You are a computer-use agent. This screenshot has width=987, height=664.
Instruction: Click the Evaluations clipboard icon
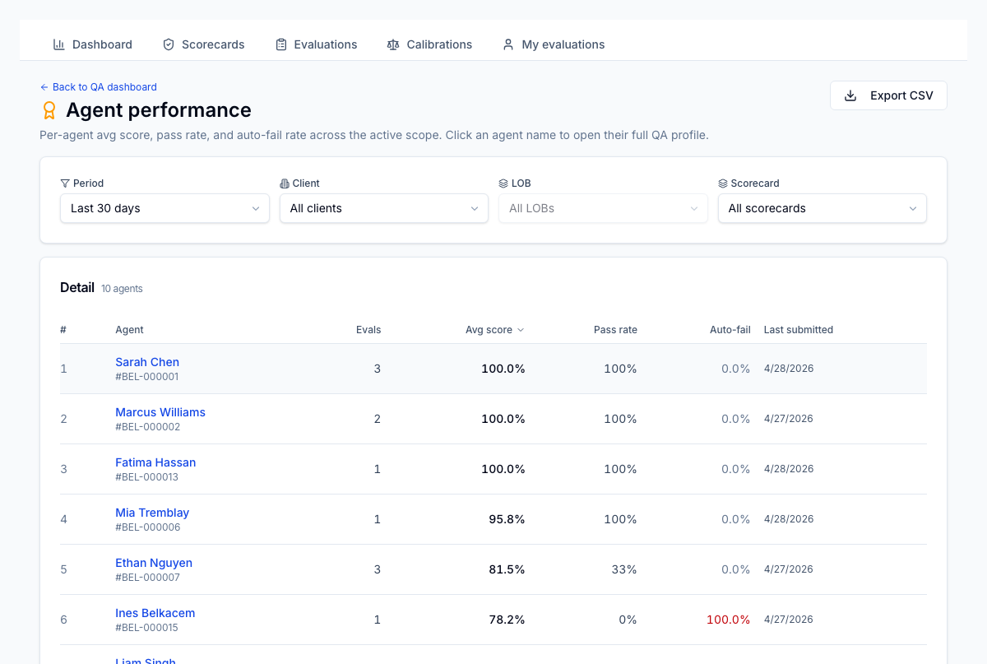tap(281, 44)
